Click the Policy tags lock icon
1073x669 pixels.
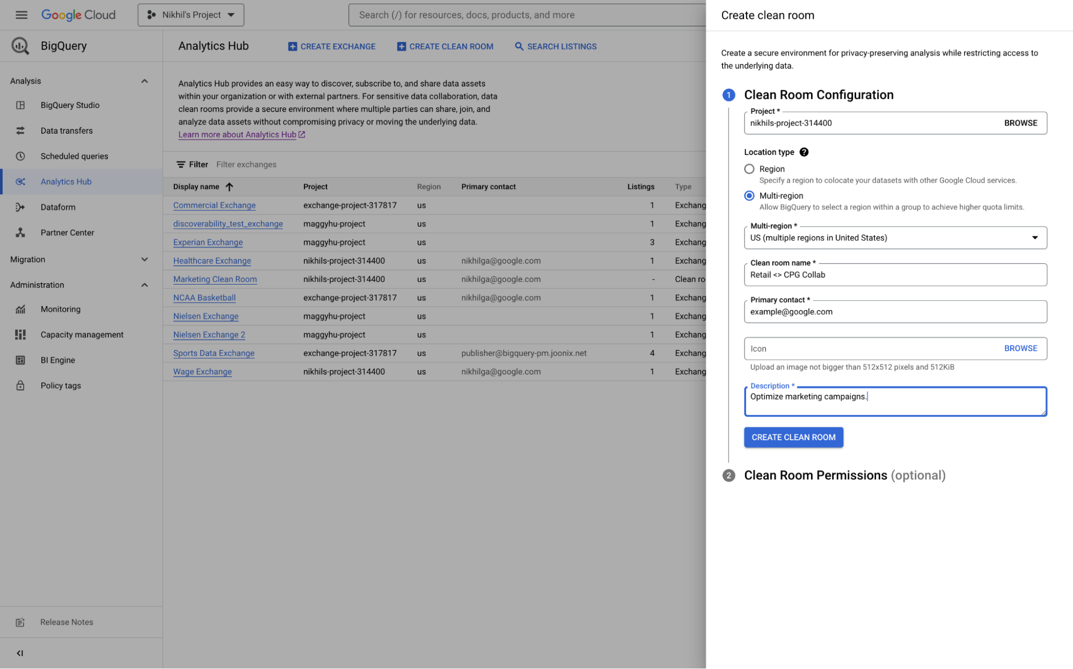point(20,386)
